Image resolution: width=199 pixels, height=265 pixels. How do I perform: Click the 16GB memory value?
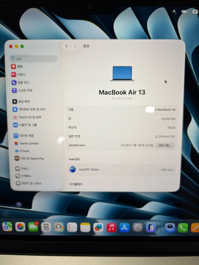click(171, 128)
